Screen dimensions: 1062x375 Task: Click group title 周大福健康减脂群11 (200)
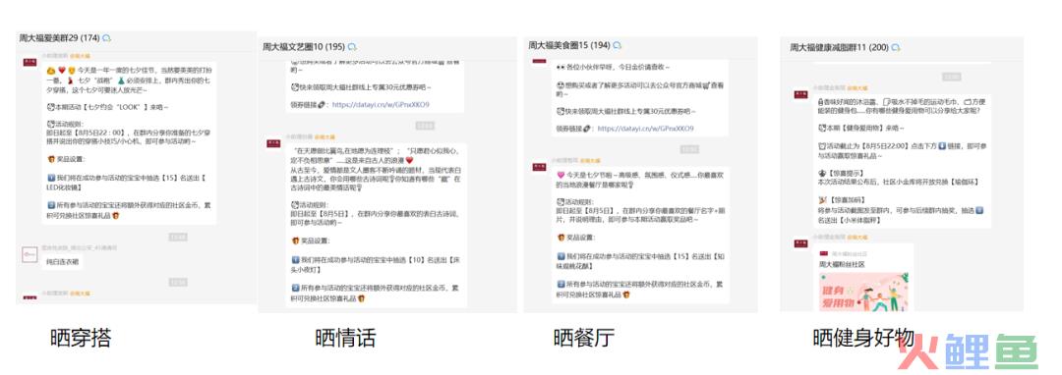click(x=839, y=48)
